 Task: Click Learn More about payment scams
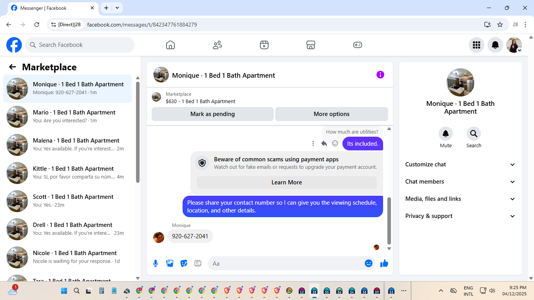(287, 182)
